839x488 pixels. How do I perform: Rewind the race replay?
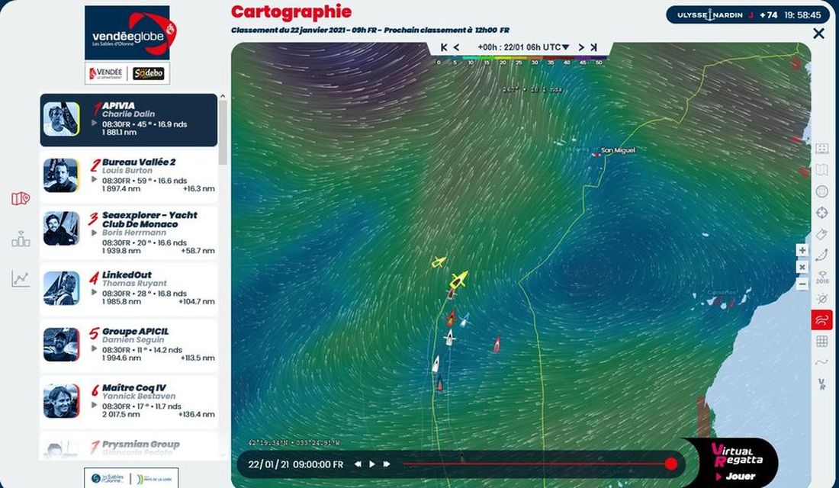coord(358,464)
